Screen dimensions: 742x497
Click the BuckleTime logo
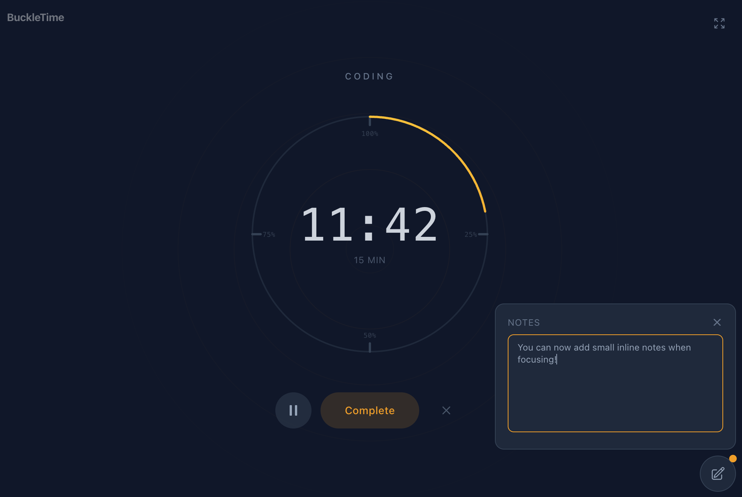tap(35, 17)
